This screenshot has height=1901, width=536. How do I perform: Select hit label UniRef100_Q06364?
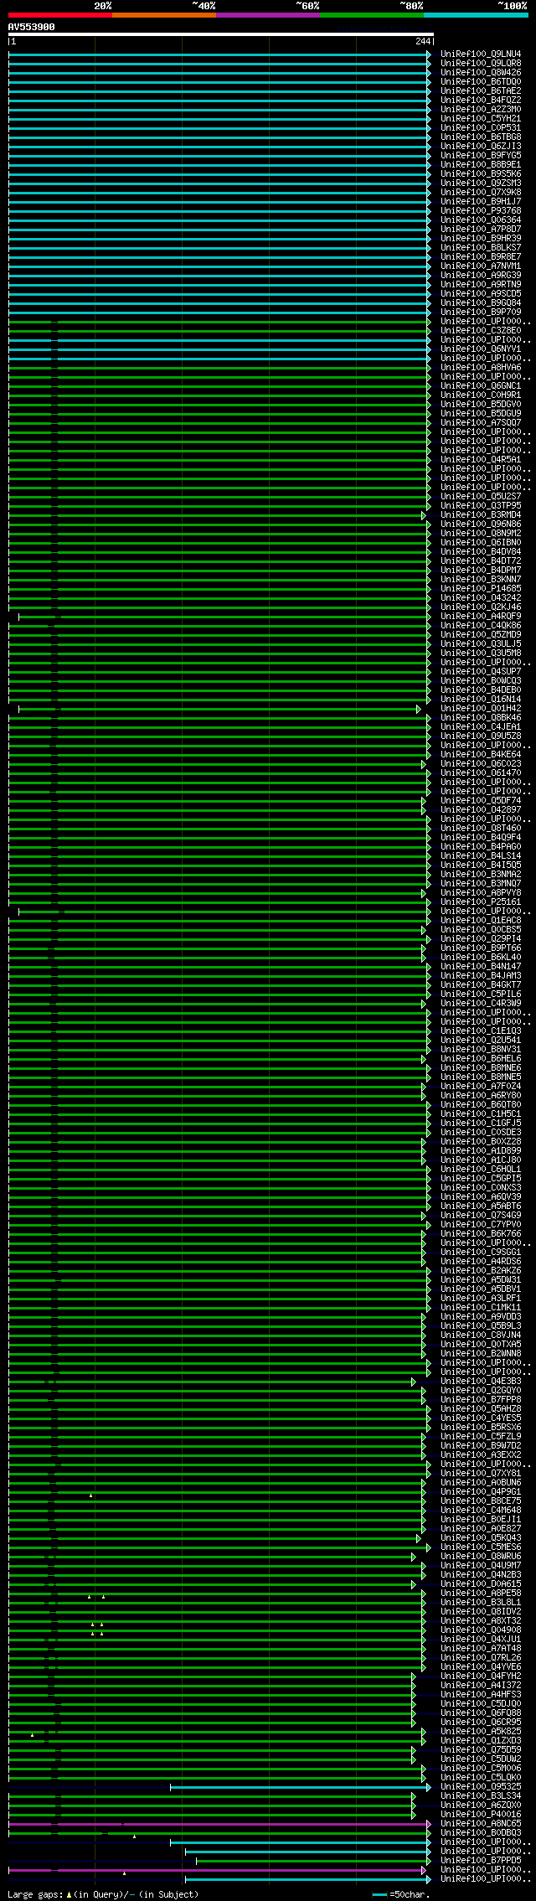(481, 220)
